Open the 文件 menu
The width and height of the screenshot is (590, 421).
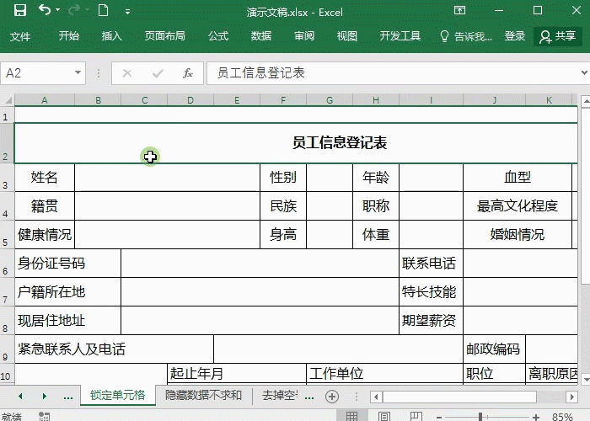(20, 36)
